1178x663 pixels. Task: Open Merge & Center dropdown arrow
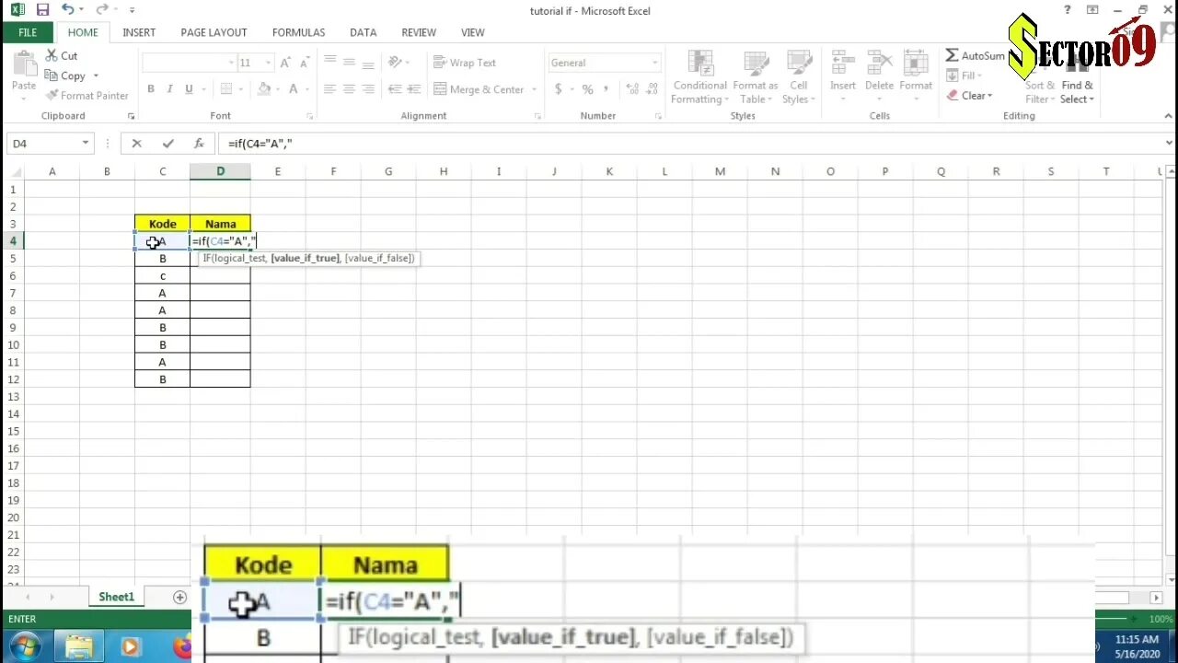coord(533,89)
